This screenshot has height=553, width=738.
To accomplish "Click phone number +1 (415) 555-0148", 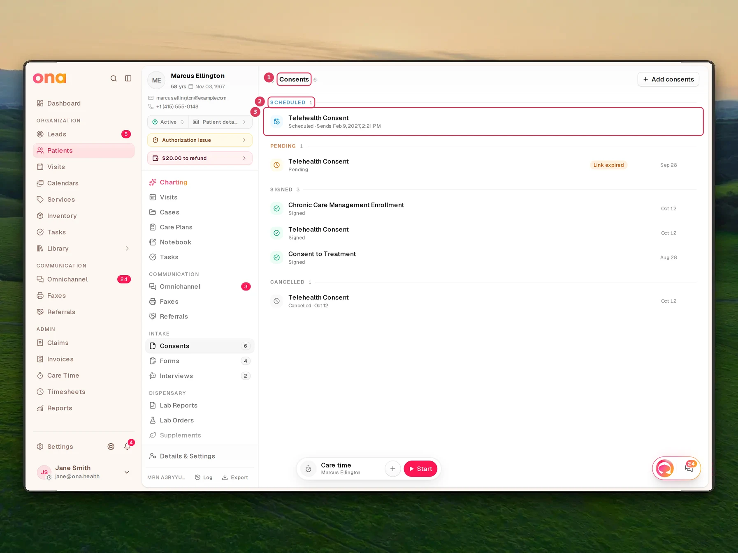I will point(177,106).
